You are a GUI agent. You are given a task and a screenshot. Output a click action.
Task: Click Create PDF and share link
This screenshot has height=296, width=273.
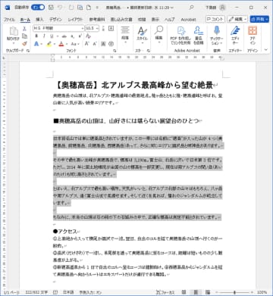pyautogui.click(x=180, y=35)
